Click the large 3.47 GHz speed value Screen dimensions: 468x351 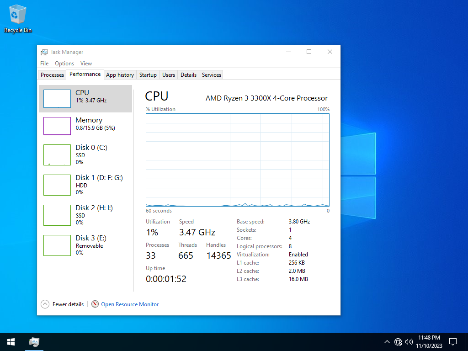tap(197, 232)
